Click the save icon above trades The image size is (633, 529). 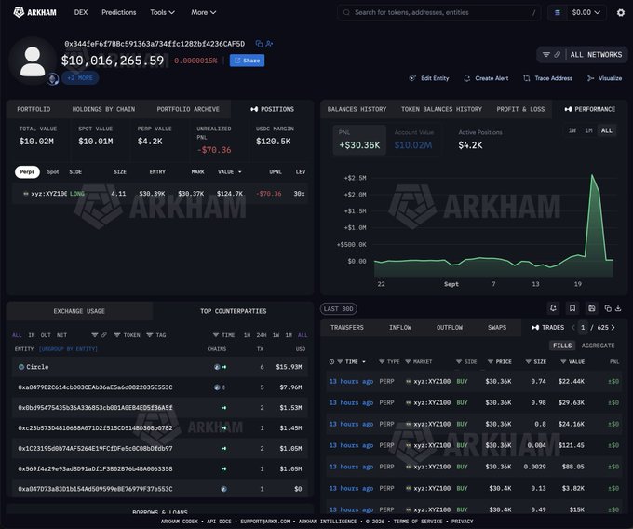pyautogui.click(x=591, y=308)
